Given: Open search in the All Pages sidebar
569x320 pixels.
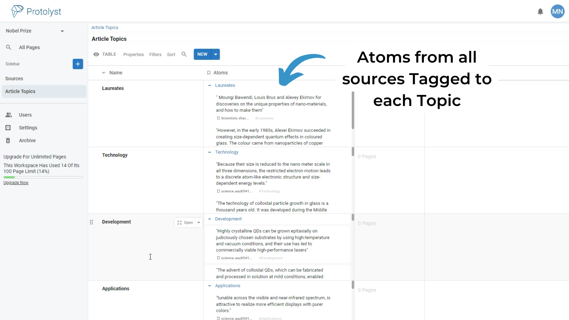Looking at the screenshot, I should coord(9,47).
